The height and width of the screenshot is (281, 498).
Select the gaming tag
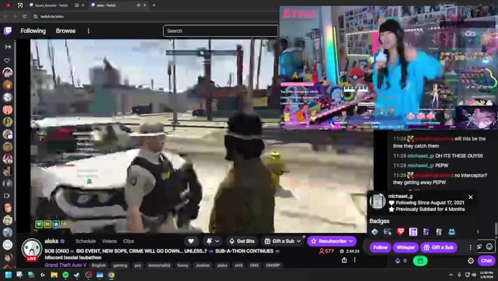pyautogui.click(x=120, y=265)
